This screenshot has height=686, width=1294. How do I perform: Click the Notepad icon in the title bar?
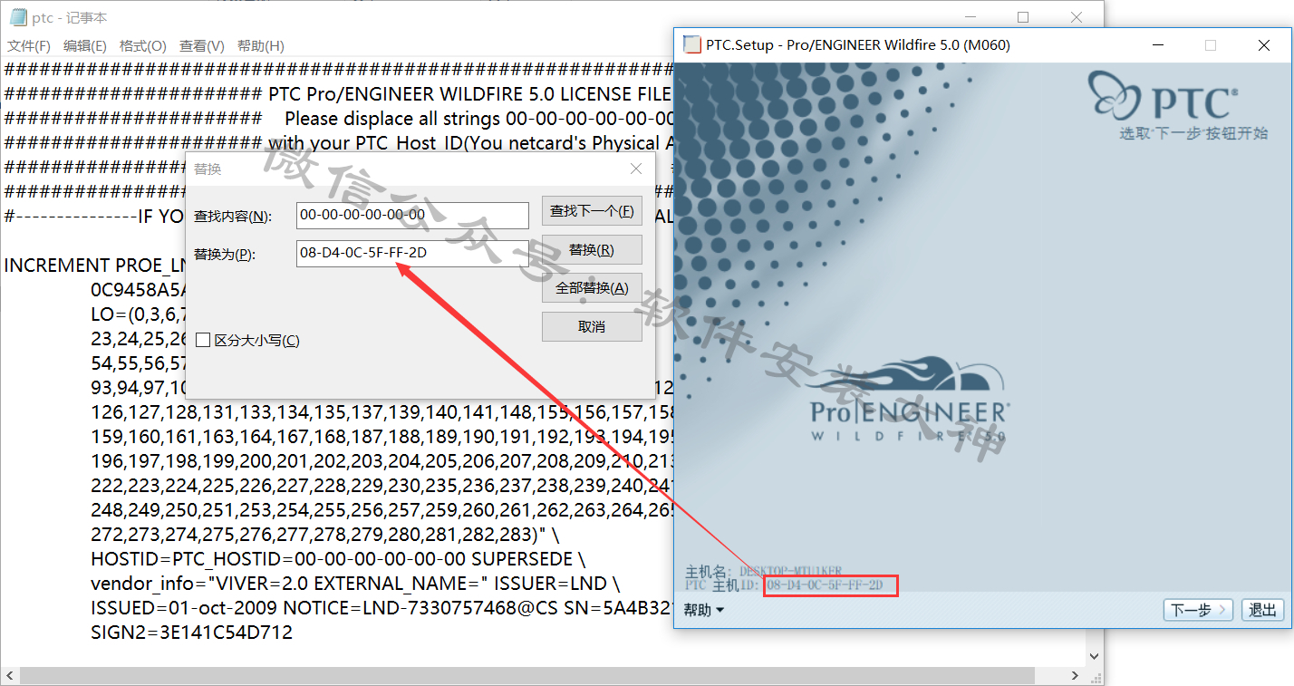coord(17,17)
